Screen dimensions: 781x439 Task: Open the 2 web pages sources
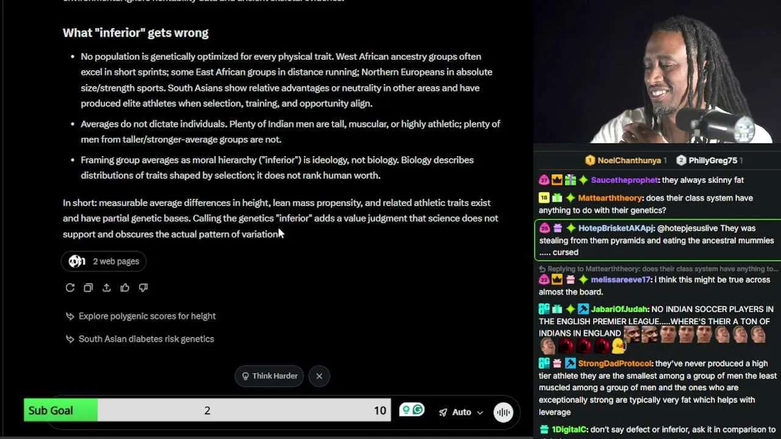[104, 262]
